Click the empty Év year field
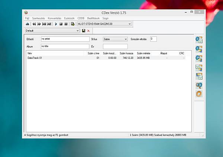Screen dimensions: 223x157 [115, 47]
